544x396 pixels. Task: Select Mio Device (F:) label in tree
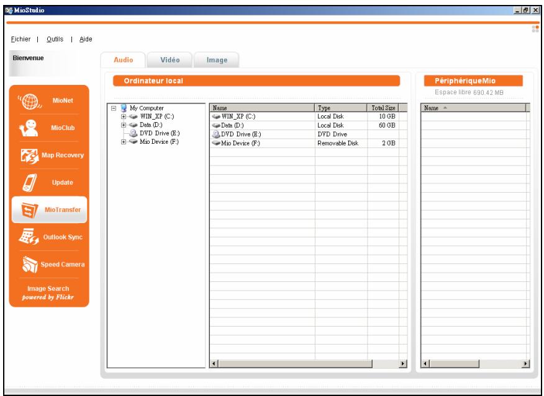159,141
